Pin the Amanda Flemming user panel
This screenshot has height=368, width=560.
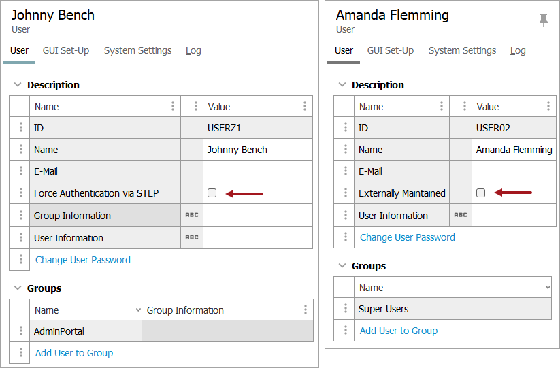(x=544, y=20)
